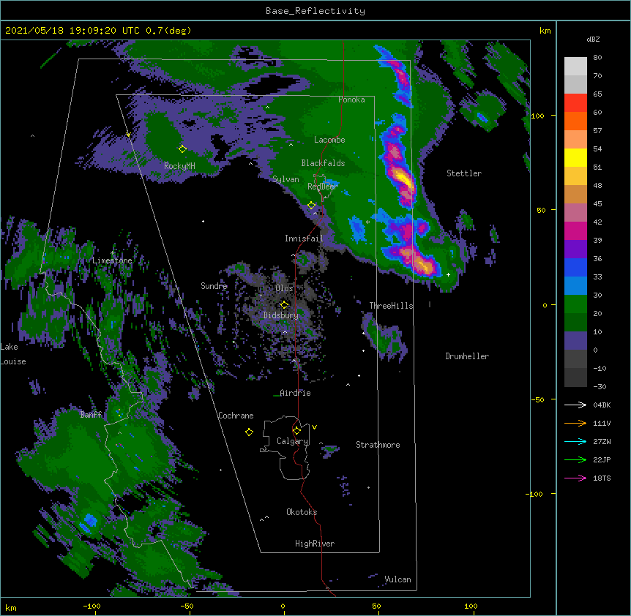Click the white 04DK arrow legend icon

pos(575,405)
